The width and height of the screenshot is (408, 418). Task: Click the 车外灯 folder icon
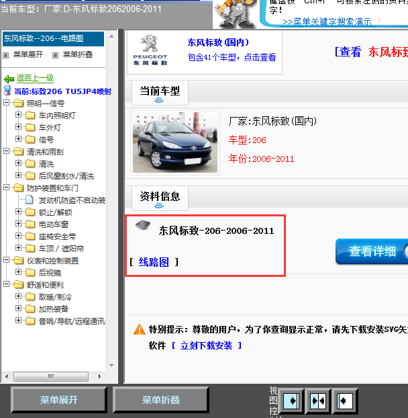pyautogui.click(x=30, y=128)
